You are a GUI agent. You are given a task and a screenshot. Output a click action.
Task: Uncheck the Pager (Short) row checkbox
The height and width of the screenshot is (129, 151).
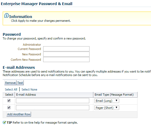click(x=9, y=107)
